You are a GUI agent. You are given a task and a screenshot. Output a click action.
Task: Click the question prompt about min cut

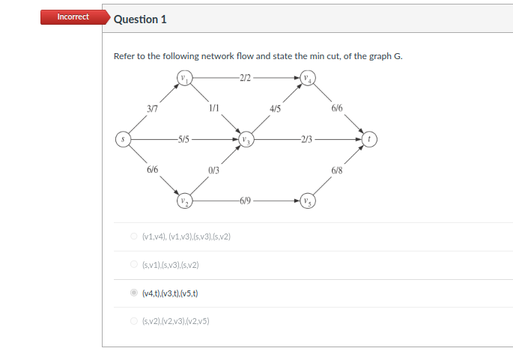pos(258,56)
